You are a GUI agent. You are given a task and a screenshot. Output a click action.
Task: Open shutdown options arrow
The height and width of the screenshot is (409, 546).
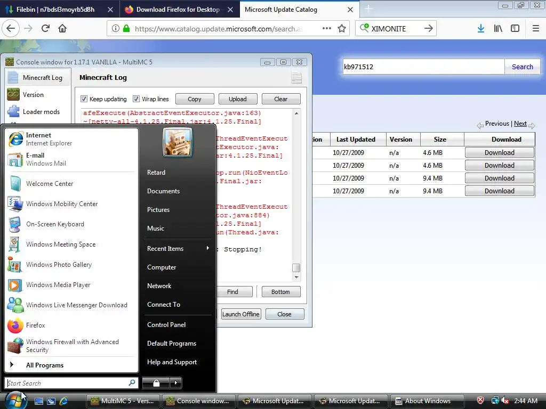[176, 383]
